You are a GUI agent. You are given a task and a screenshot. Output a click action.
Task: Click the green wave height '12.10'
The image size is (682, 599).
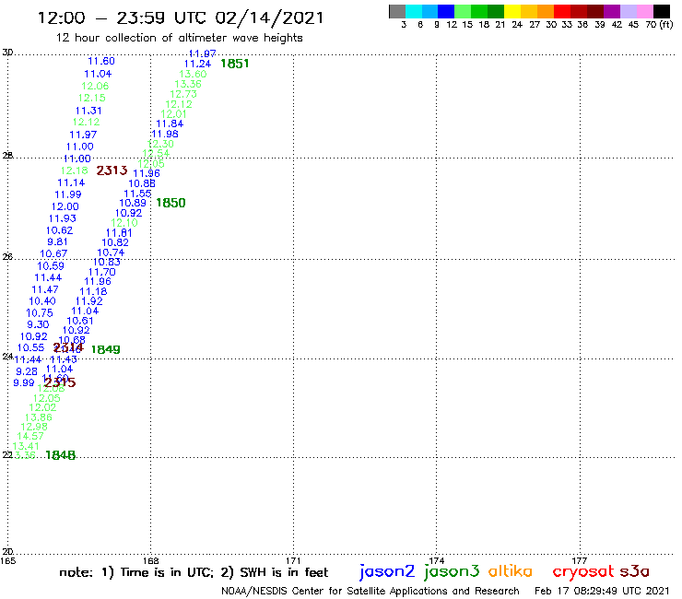124,223
